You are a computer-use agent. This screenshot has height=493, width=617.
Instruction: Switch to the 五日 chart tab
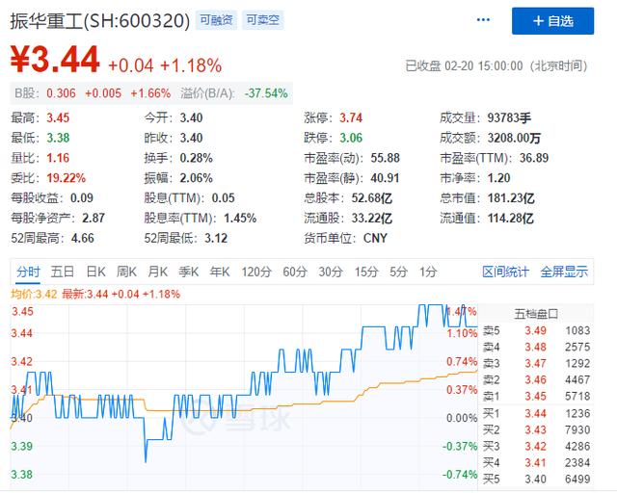pos(62,272)
